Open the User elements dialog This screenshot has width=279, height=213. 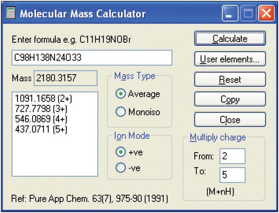(x=230, y=59)
